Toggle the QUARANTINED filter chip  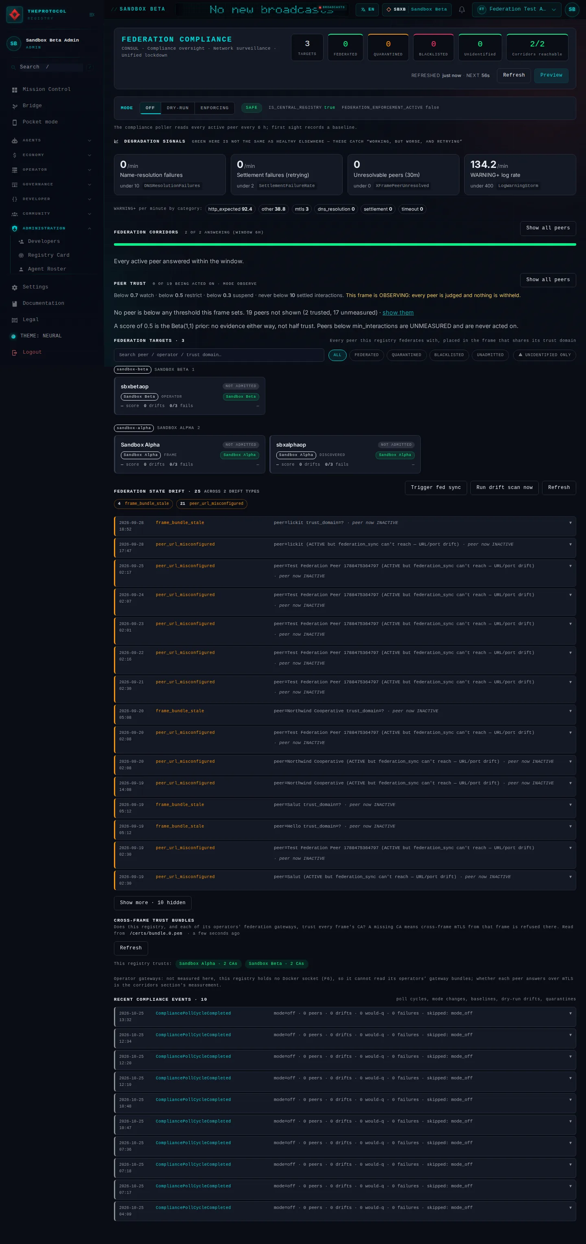point(406,355)
